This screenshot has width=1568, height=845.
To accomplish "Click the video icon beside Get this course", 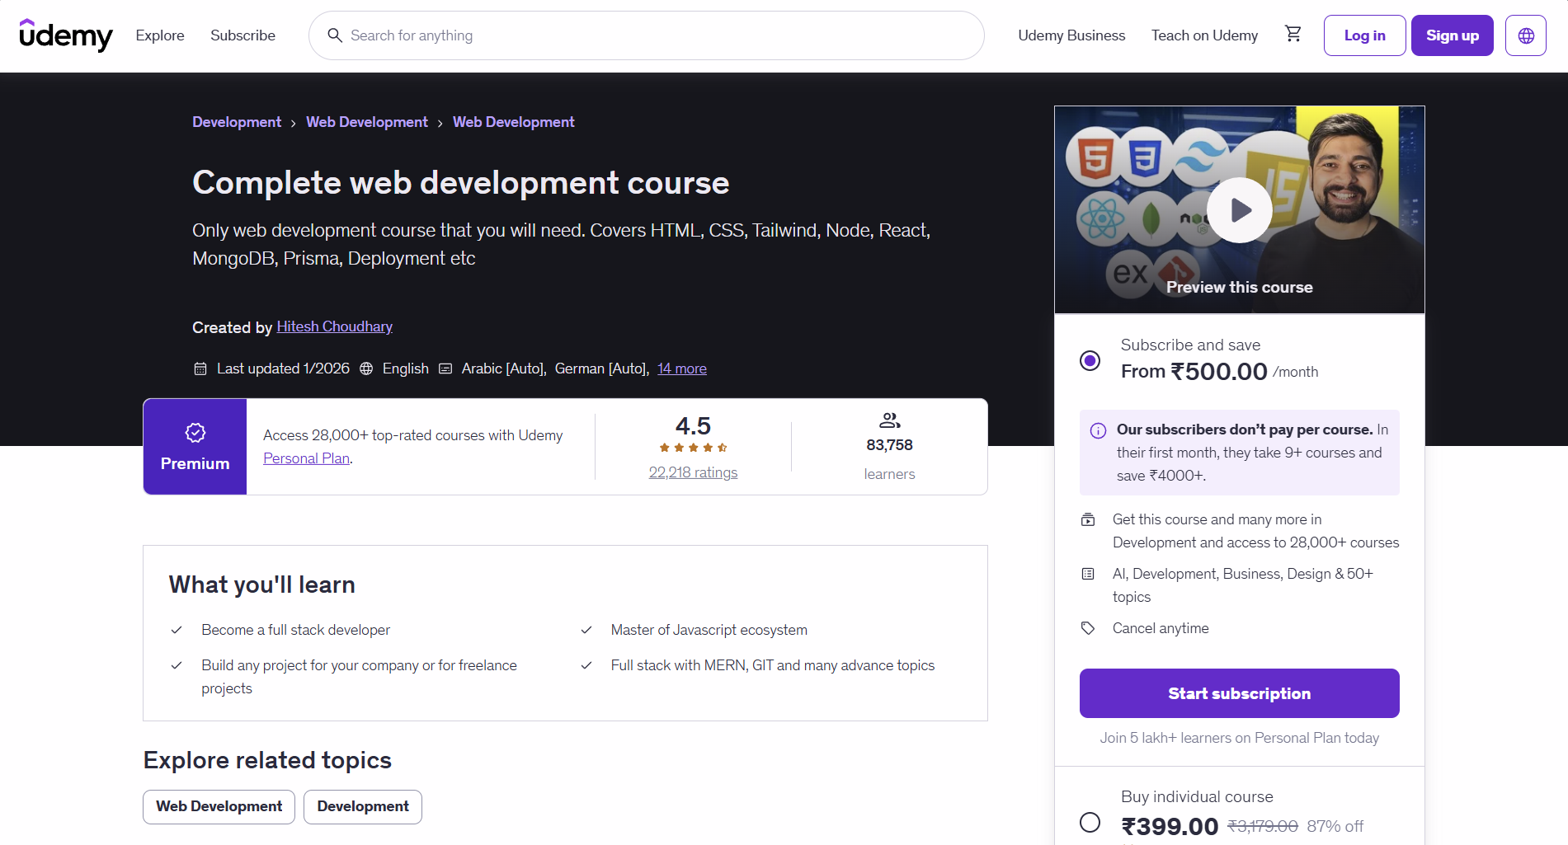I will [1088, 519].
